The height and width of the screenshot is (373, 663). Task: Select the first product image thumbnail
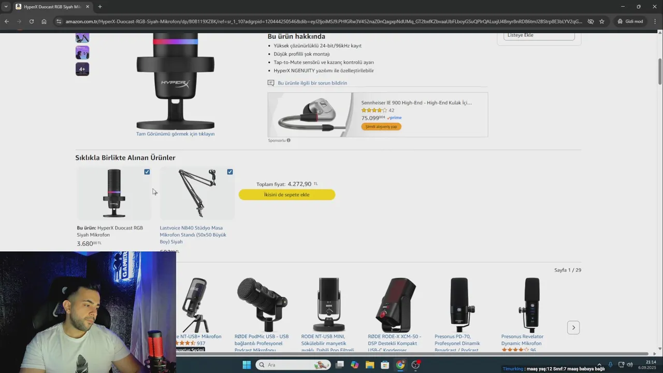click(82, 38)
